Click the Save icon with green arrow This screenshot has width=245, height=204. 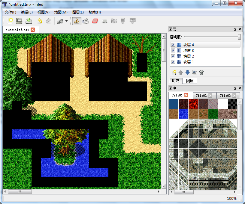[x=29, y=21]
